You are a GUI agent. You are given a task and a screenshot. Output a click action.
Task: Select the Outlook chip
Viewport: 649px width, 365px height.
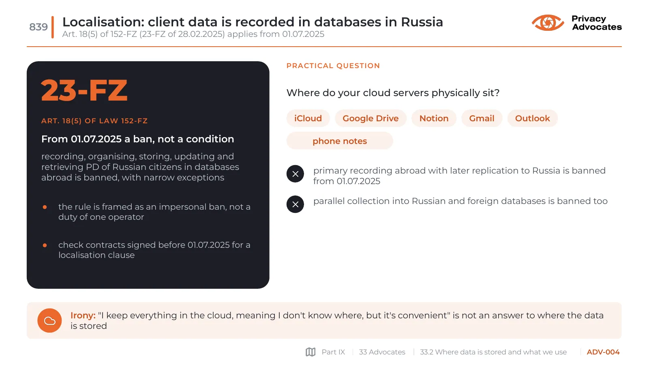pos(532,118)
